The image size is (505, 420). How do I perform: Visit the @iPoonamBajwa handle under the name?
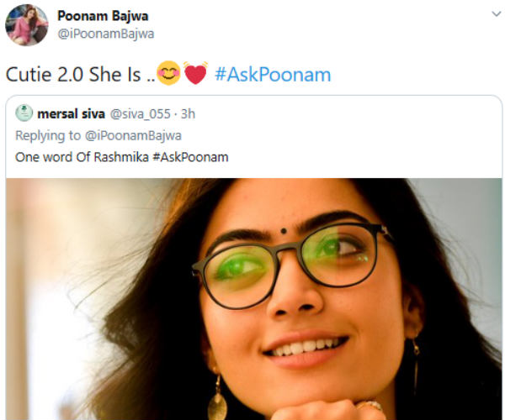tap(106, 34)
